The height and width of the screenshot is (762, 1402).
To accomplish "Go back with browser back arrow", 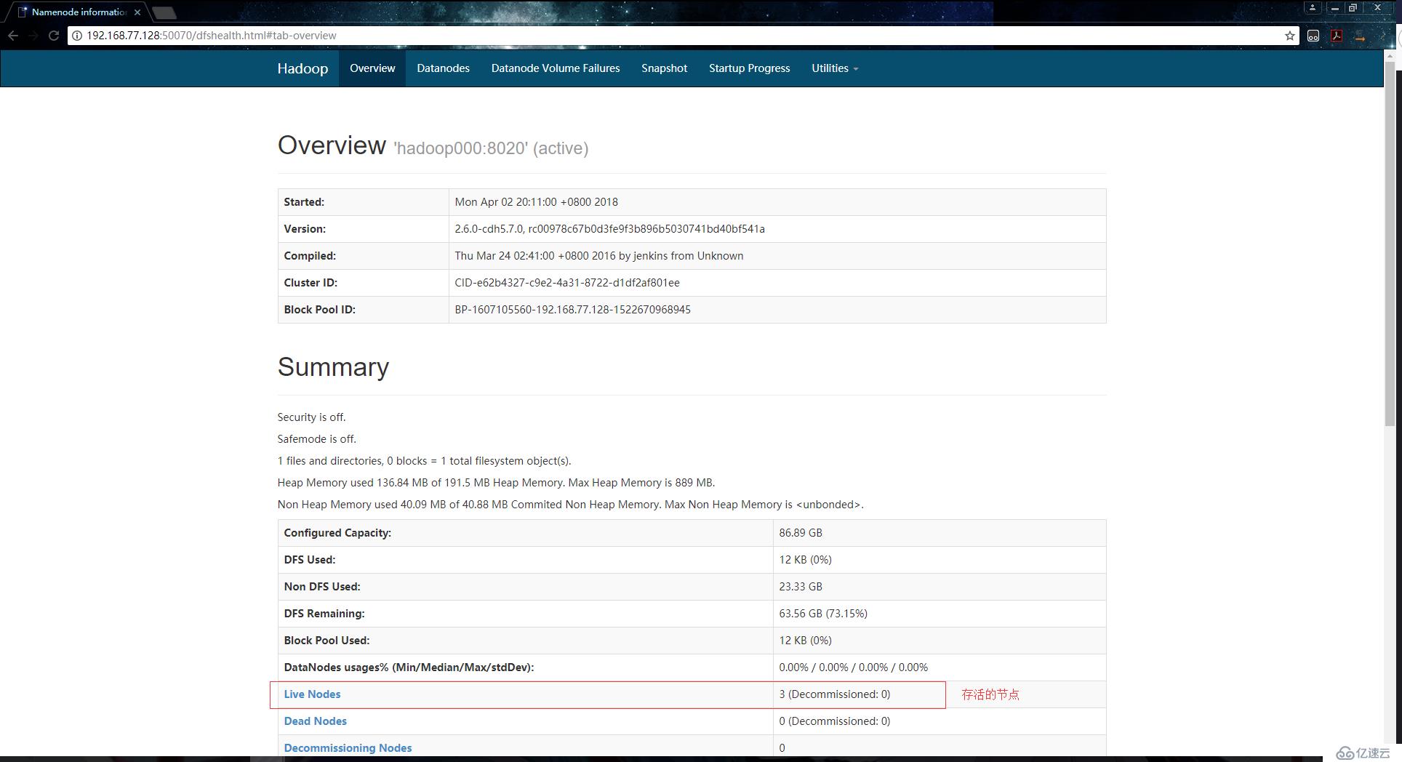I will point(13,36).
